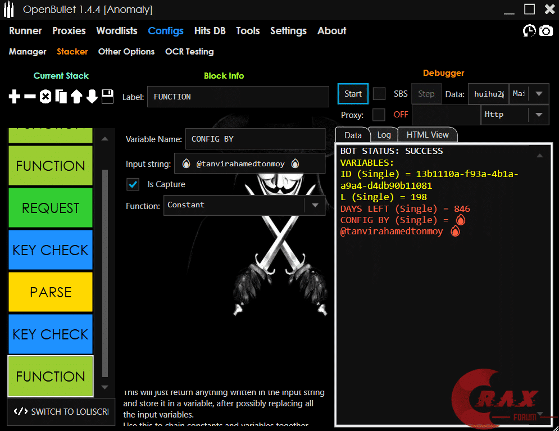The height and width of the screenshot is (431, 559).
Task: Uncheck the Is Capture checkbox
Action: point(133,184)
